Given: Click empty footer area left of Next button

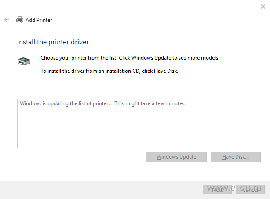Looking at the screenshot, I should [x=101, y=189].
